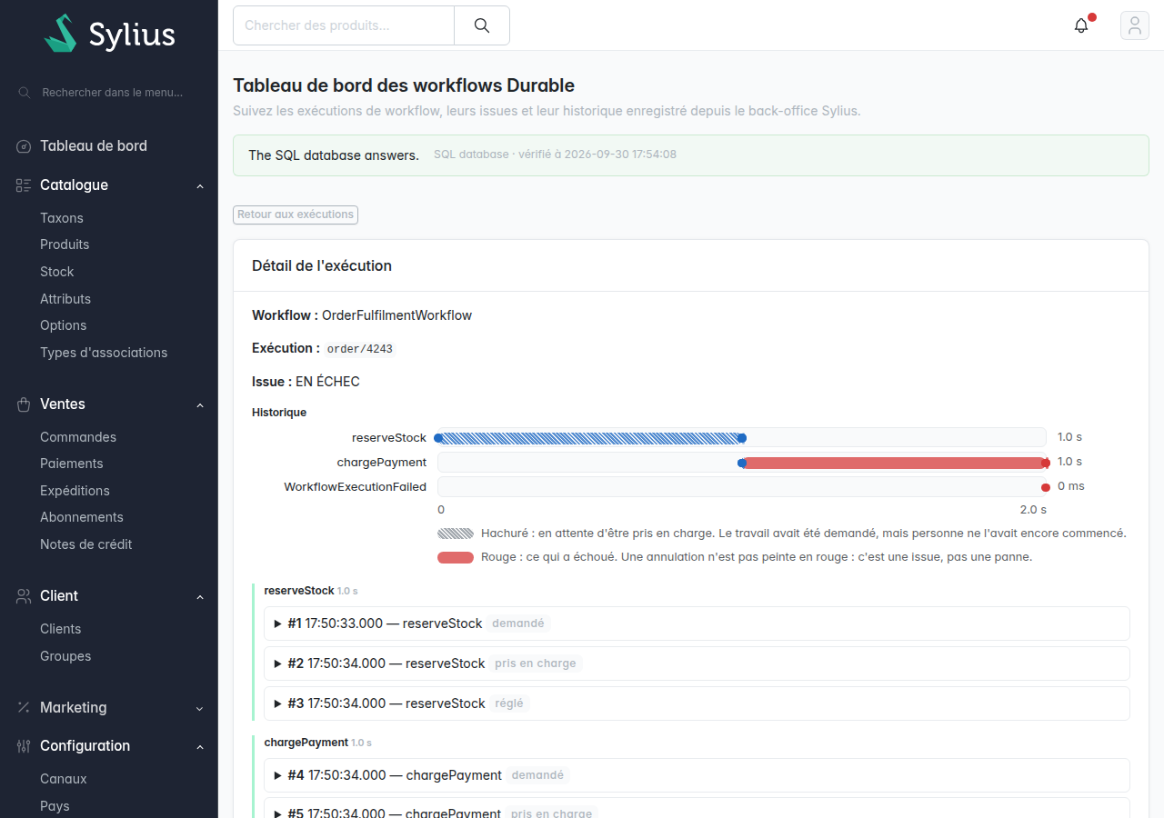Screen dimensions: 1164x818
Task: Click the WorkflowExecutionFailed red marker dot
Action: tap(1046, 487)
